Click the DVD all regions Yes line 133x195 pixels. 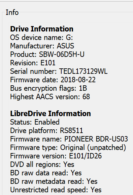pyautogui.click(x=42, y=165)
